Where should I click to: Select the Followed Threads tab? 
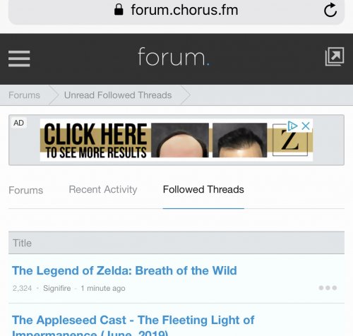coord(203,189)
